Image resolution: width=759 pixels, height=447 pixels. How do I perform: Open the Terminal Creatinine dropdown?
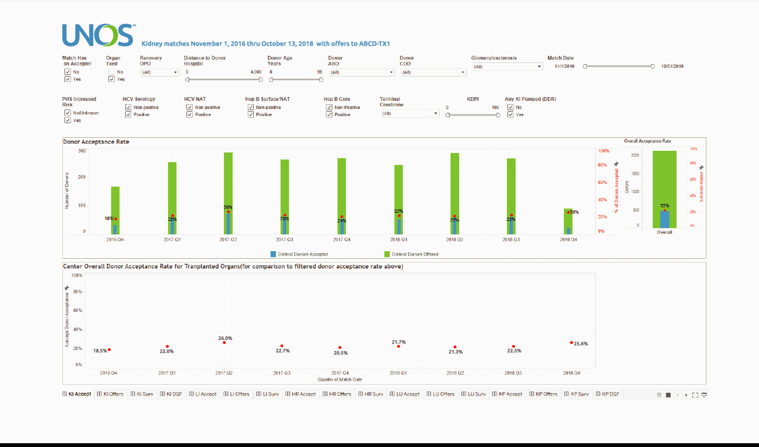[x=410, y=113]
